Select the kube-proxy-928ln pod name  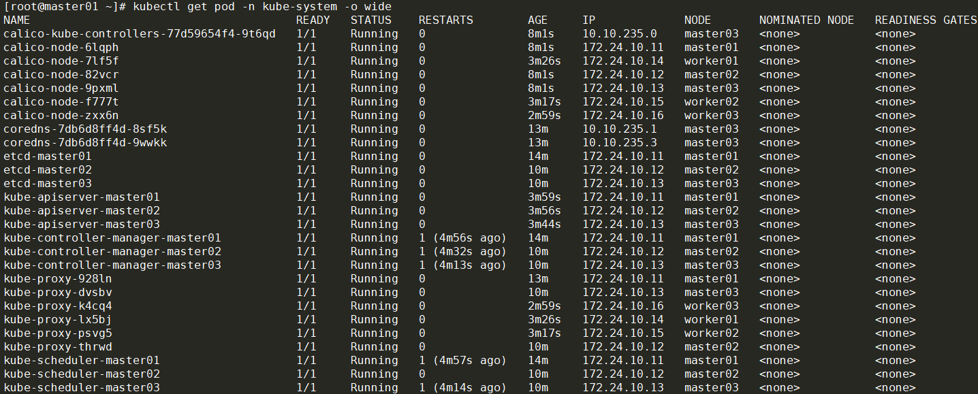(x=57, y=279)
